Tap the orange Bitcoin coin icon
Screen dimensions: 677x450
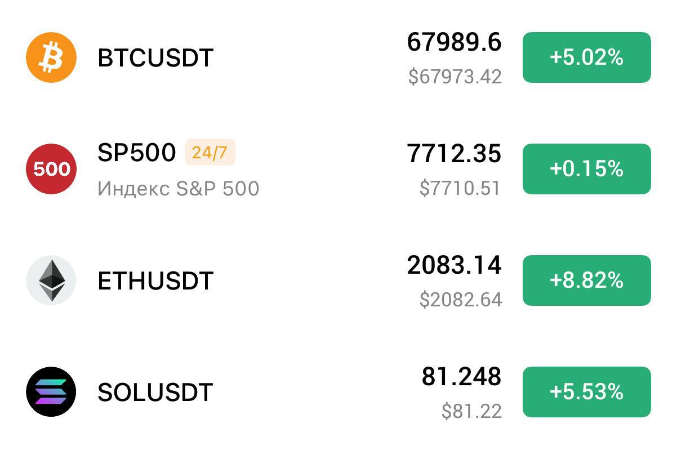(51, 57)
